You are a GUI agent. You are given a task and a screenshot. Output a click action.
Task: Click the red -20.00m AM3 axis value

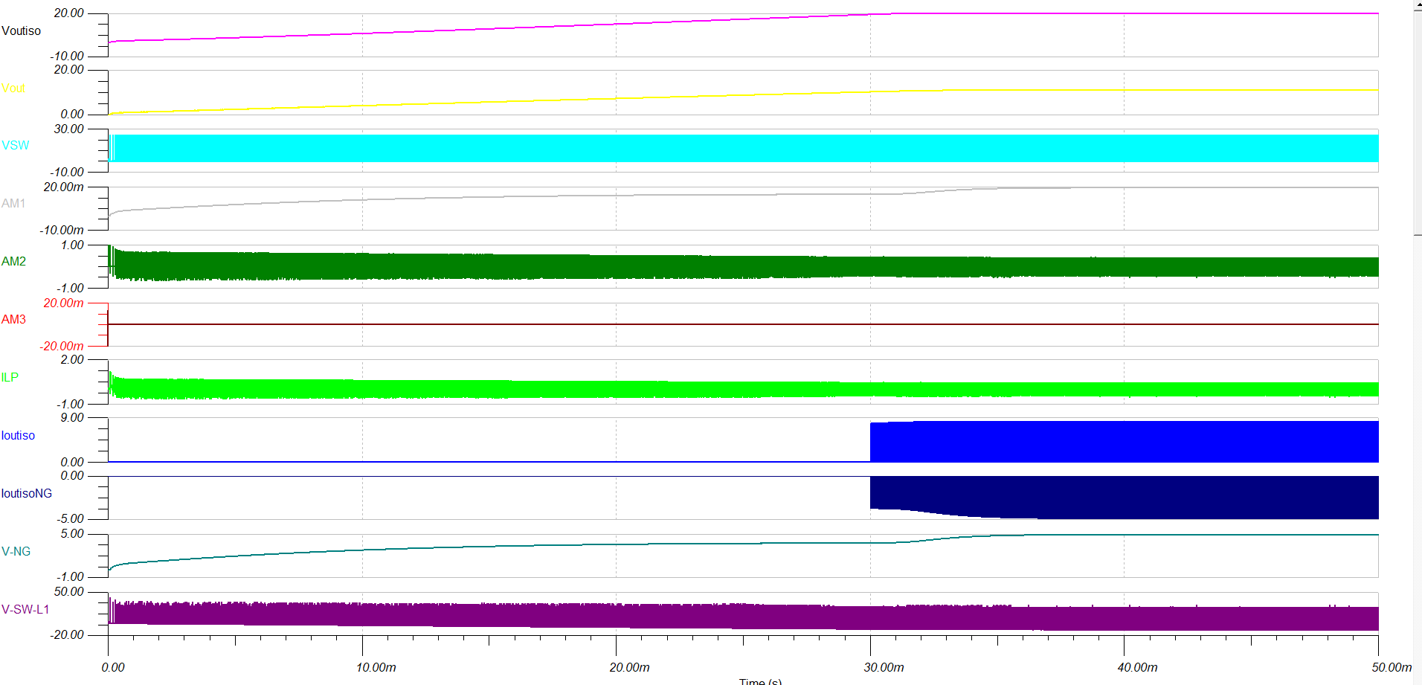[x=62, y=347]
